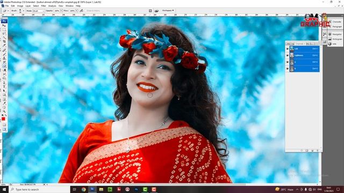Toggle visibility of the a channel

point(288,62)
